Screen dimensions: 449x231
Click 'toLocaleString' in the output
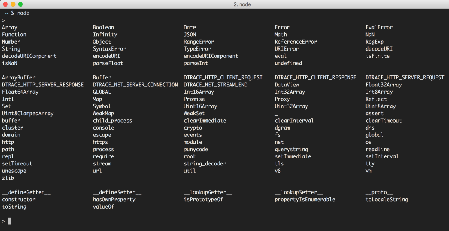(387, 200)
